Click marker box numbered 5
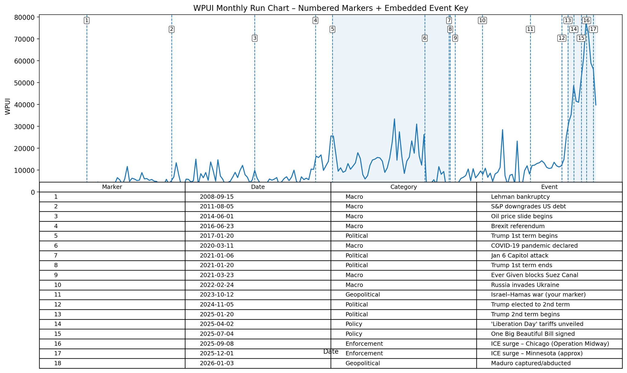The image size is (627, 373). click(x=332, y=29)
